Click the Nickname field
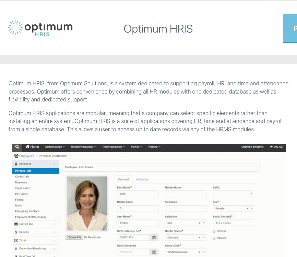 186,208
